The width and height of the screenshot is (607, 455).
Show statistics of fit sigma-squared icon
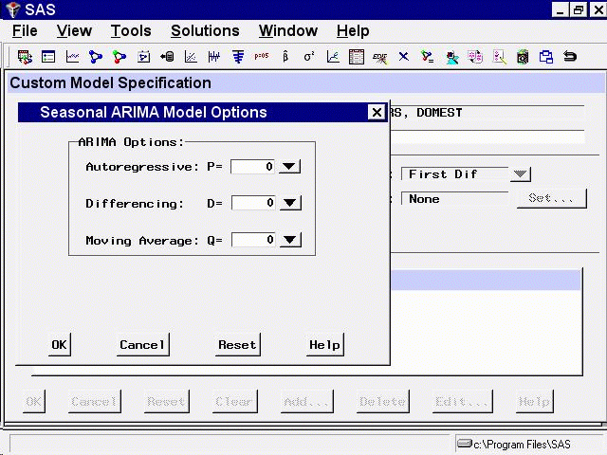pyautogui.click(x=309, y=57)
